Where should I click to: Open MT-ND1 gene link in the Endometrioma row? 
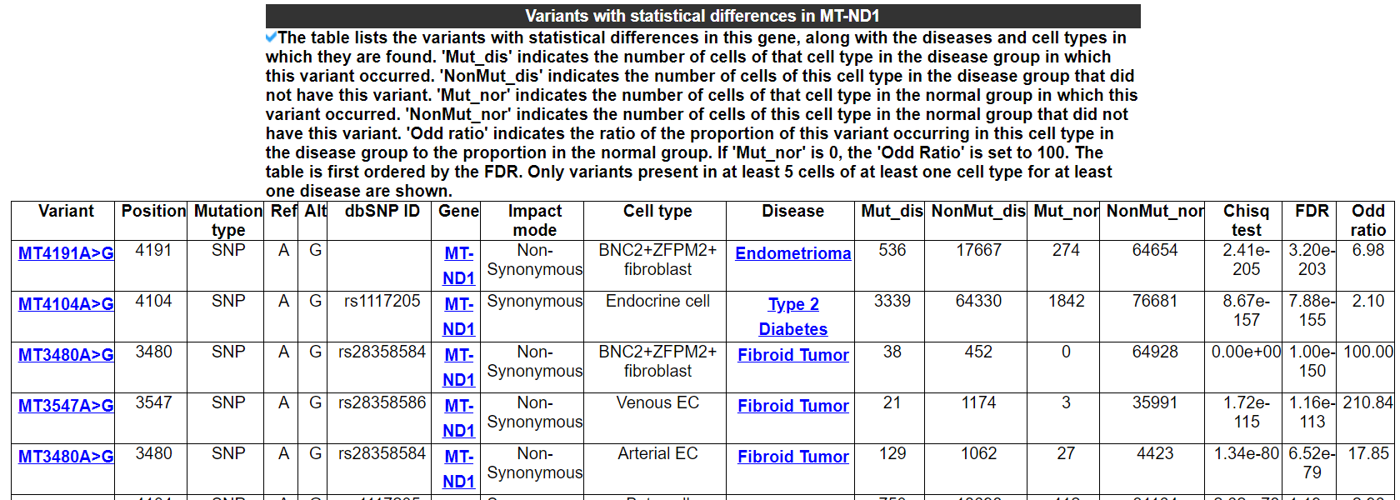tap(458, 265)
